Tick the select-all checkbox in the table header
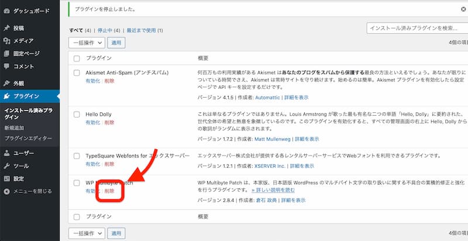The width and height of the screenshot is (468, 241). 77,58
